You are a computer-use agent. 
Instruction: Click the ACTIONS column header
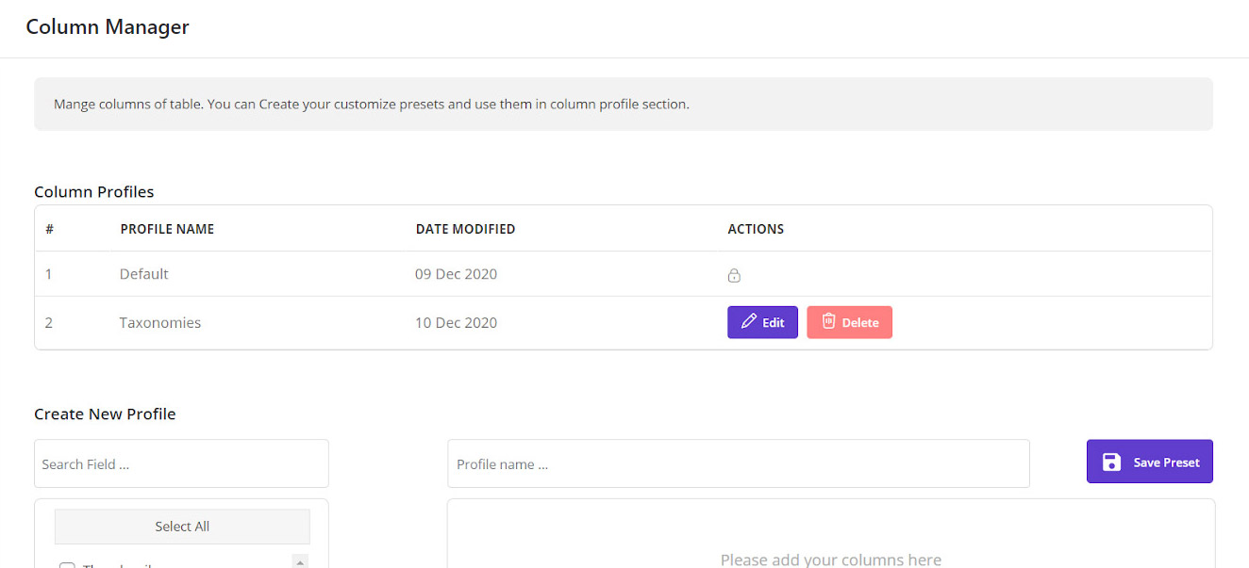pyautogui.click(x=756, y=229)
